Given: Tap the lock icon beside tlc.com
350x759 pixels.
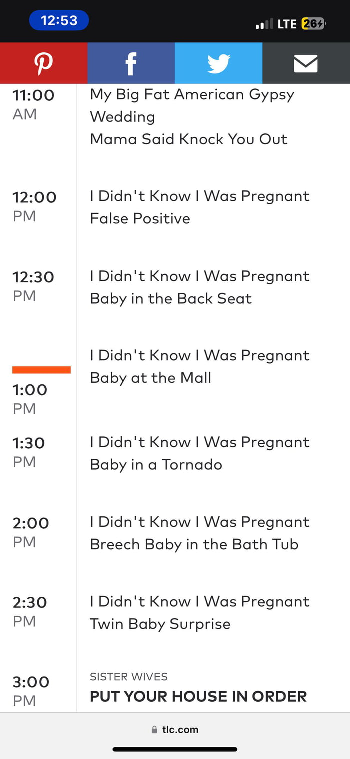Looking at the screenshot, I should point(154,730).
